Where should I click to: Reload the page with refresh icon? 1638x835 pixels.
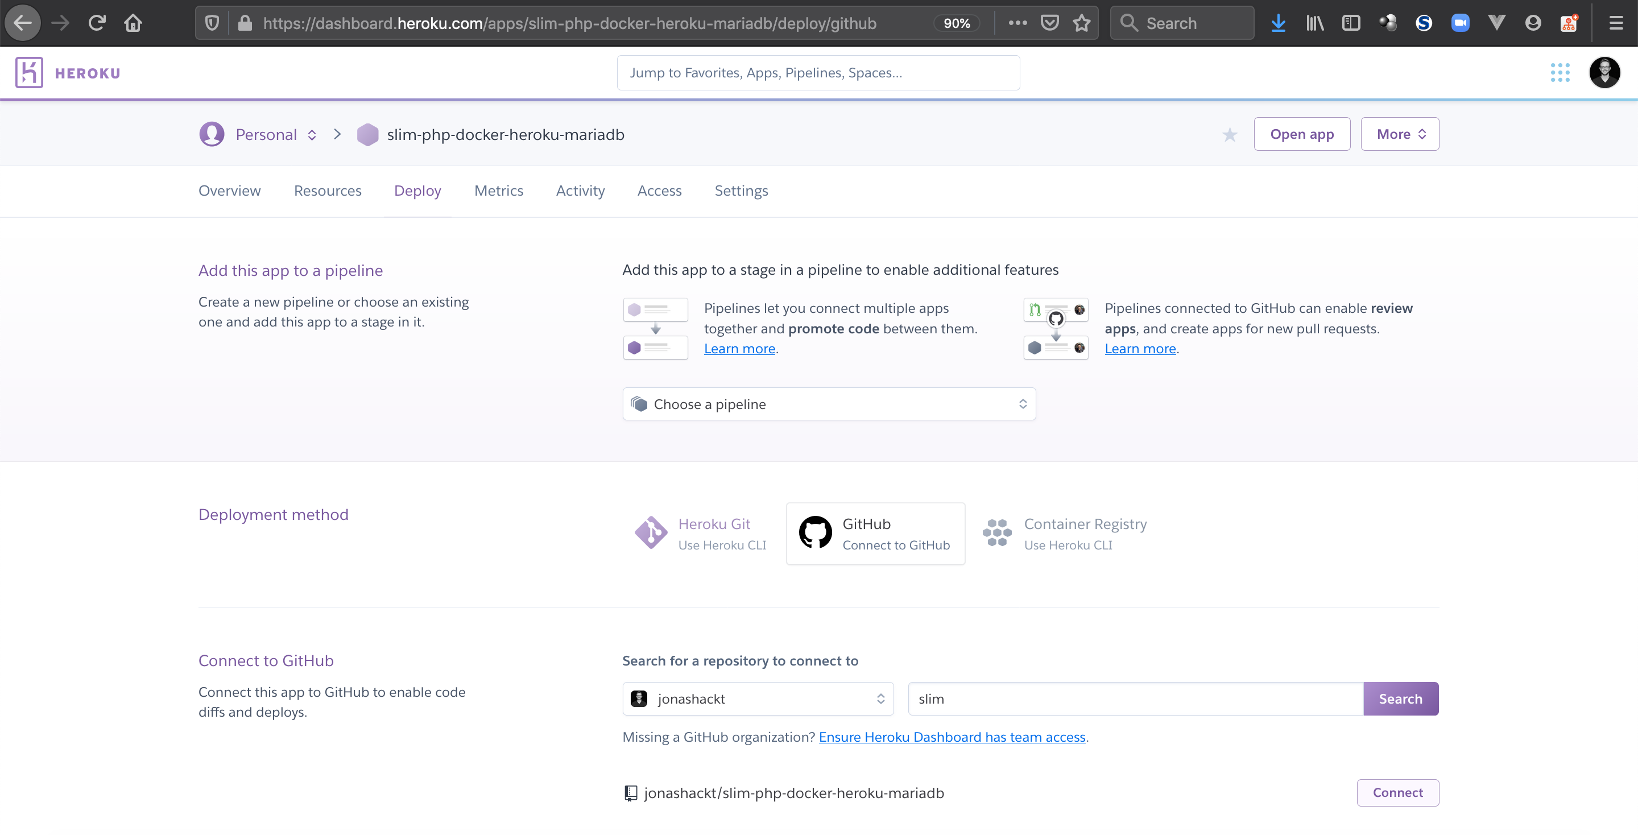pyautogui.click(x=97, y=23)
